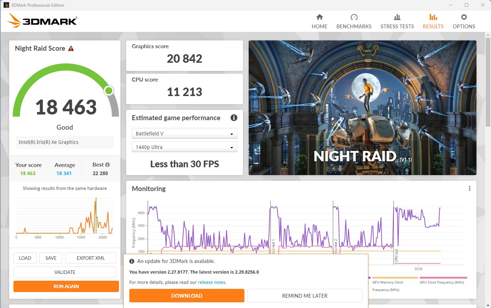Click the REMIND ME LATER button
The image size is (491, 308).
tap(305, 296)
